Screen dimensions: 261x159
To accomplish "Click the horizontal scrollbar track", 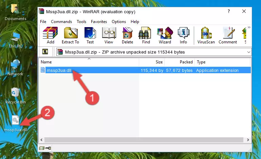I will pos(144,140).
